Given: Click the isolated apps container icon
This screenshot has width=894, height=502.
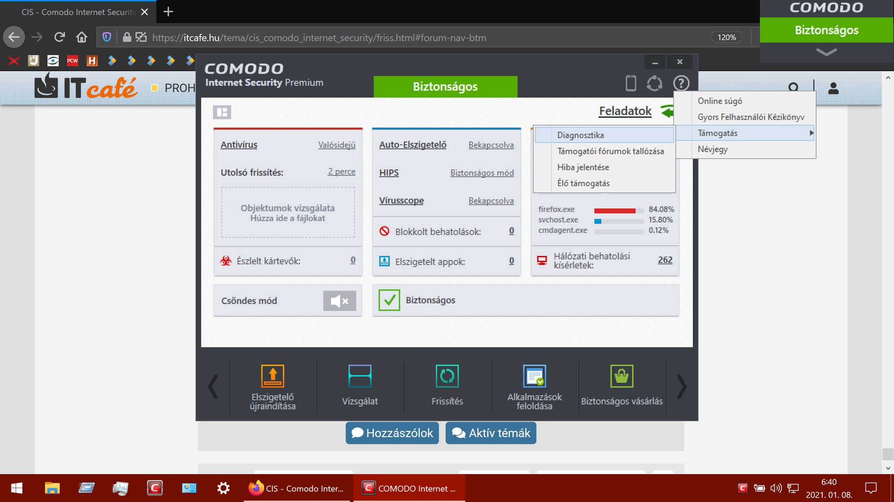Looking at the screenshot, I should [x=384, y=261].
